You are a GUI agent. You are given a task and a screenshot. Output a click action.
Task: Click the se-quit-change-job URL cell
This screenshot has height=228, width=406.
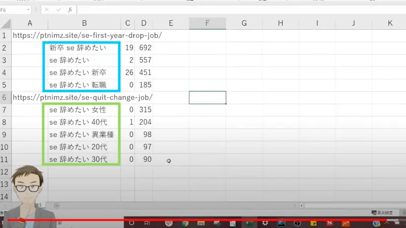point(83,97)
